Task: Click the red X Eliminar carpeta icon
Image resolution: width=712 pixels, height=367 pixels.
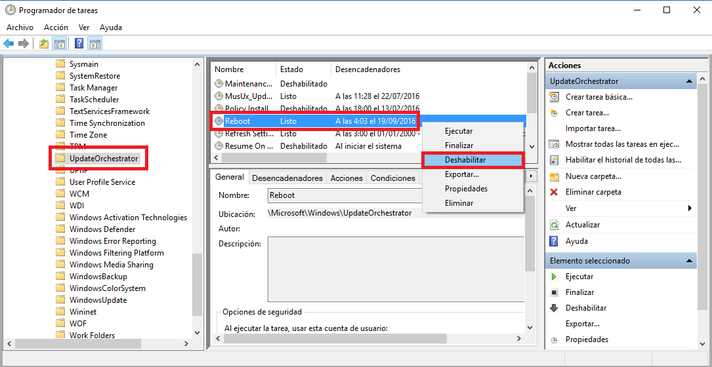Action: pos(554,192)
